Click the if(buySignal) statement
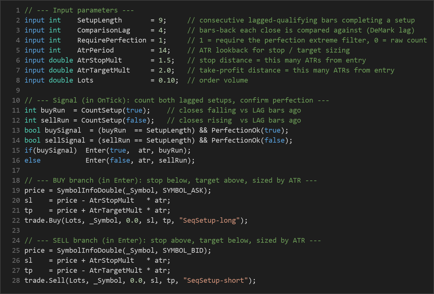The height and width of the screenshot is (294, 434). point(51,150)
